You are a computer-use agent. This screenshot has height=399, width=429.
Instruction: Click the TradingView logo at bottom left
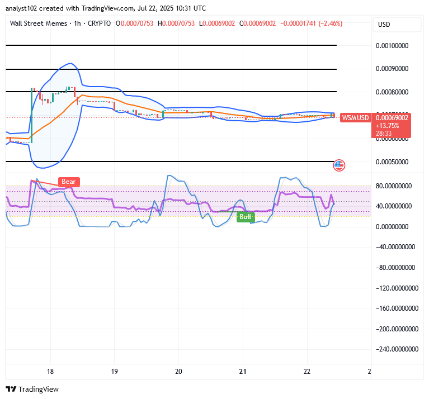click(32, 389)
